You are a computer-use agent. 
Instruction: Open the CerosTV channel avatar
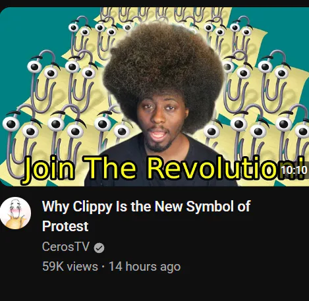click(15, 213)
